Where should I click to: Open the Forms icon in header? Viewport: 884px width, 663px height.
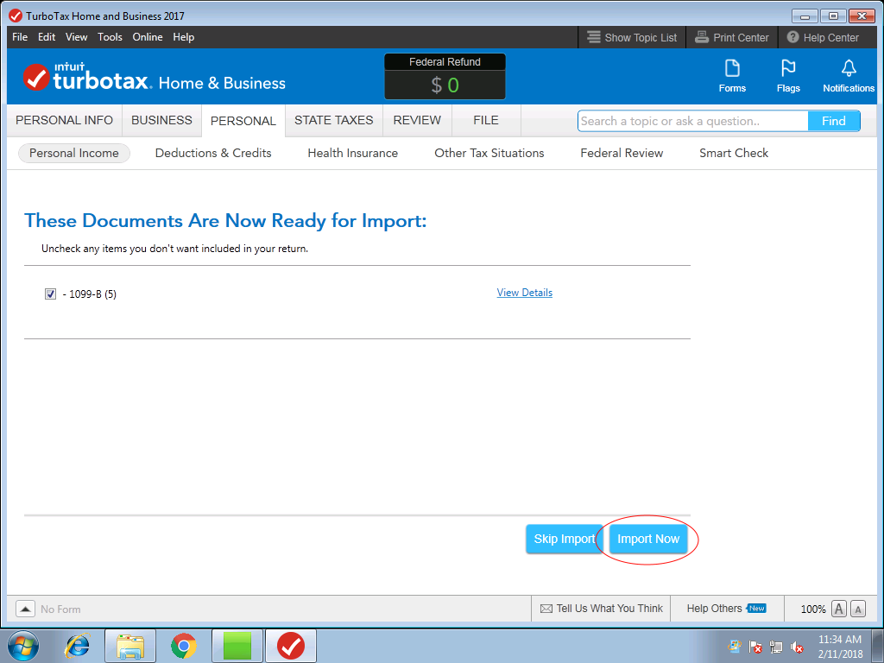(732, 76)
